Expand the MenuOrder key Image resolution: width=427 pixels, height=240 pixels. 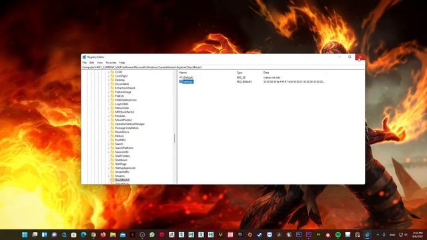109,108
